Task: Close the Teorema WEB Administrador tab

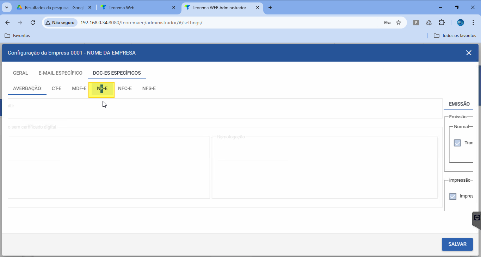Action: click(x=258, y=7)
